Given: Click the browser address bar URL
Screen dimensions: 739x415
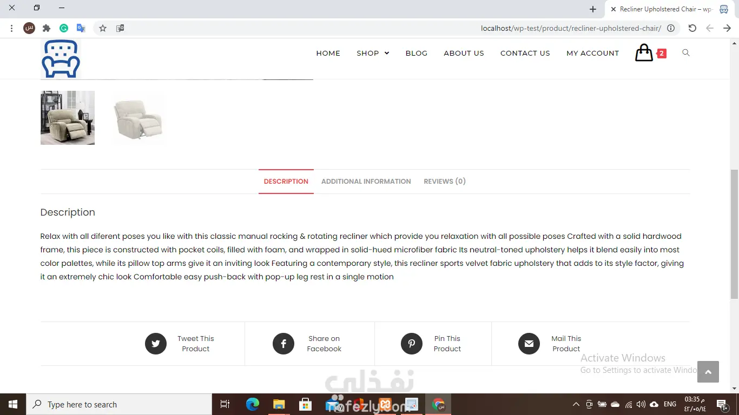Looking at the screenshot, I should (x=571, y=28).
